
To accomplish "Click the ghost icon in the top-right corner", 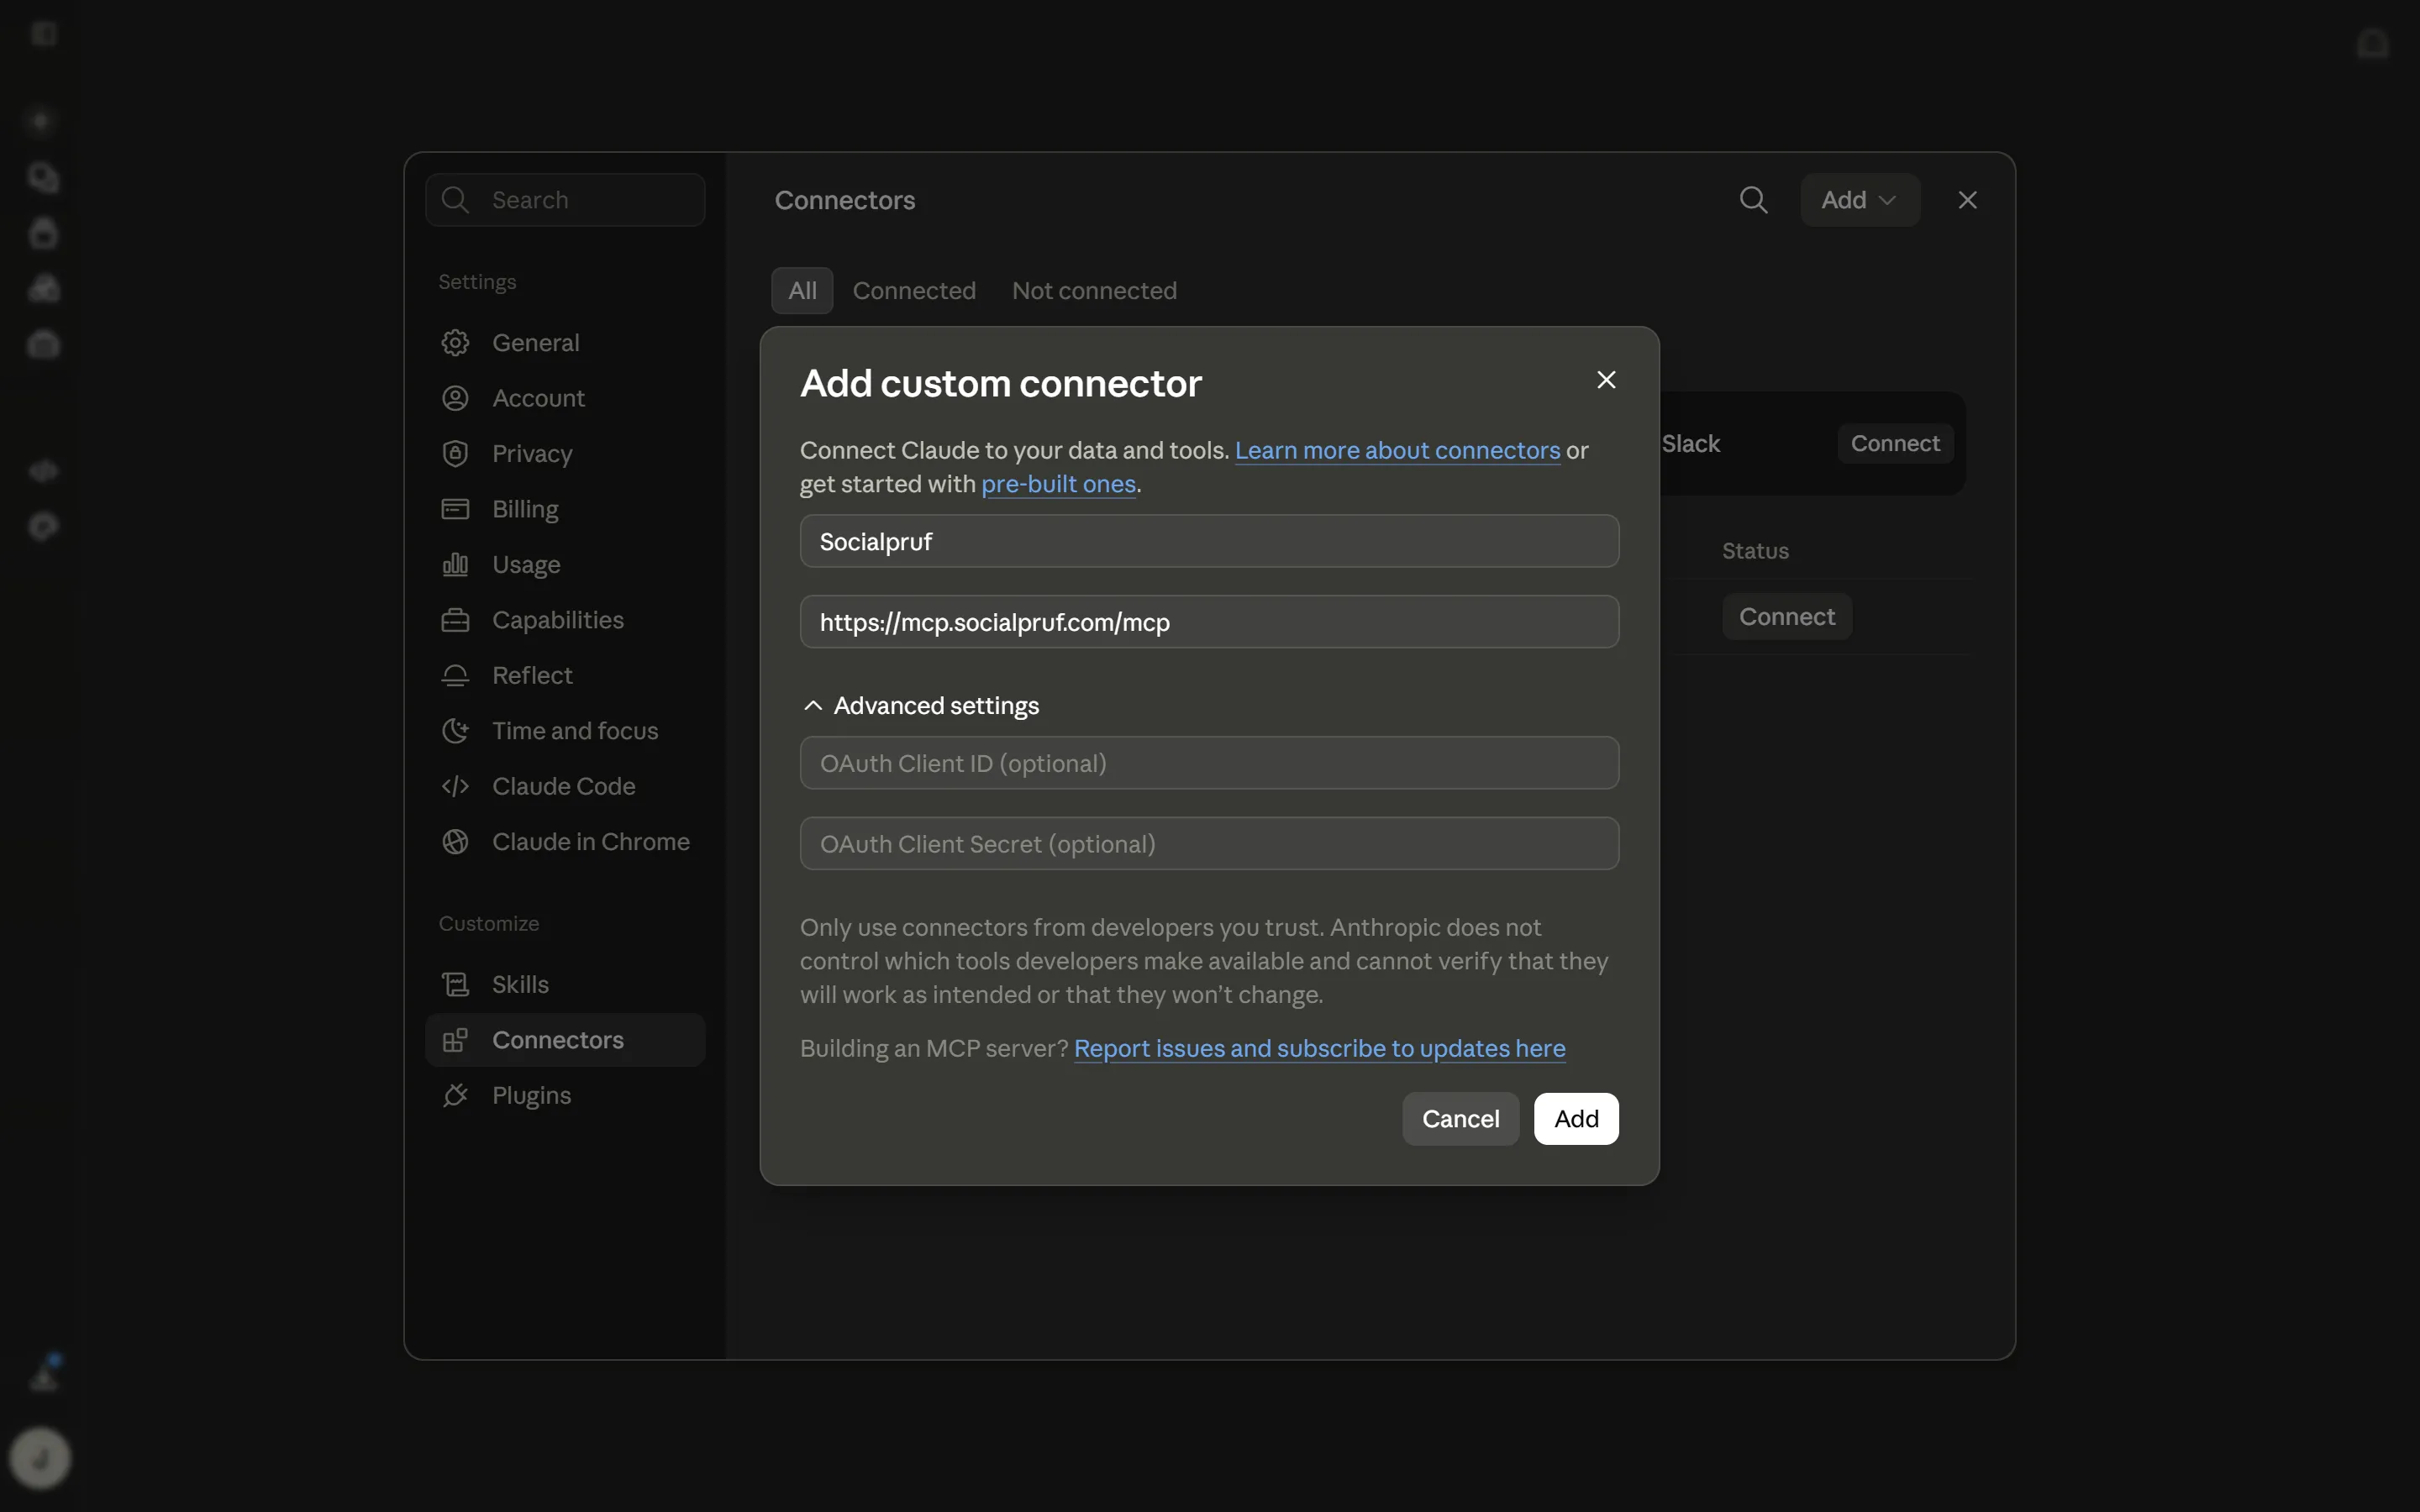I will (x=2372, y=44).
